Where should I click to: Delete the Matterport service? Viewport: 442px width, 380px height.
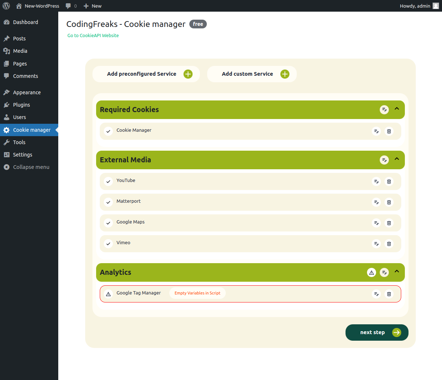pos(389,202)
